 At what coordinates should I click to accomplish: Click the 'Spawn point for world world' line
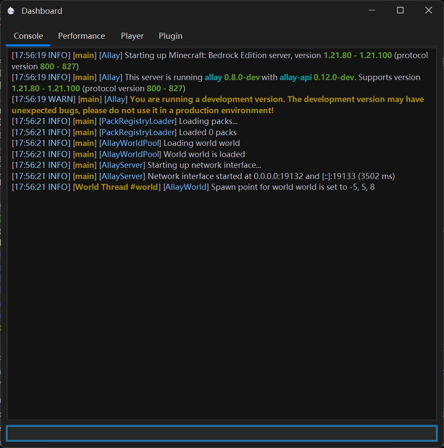pos(193,187)
